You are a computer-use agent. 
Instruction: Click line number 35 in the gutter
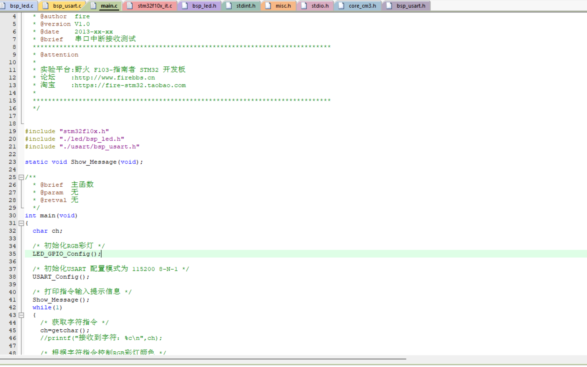click(12, 254)
